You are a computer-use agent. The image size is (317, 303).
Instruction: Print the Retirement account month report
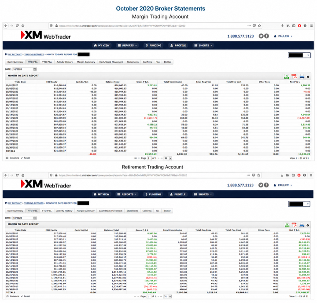302,225
